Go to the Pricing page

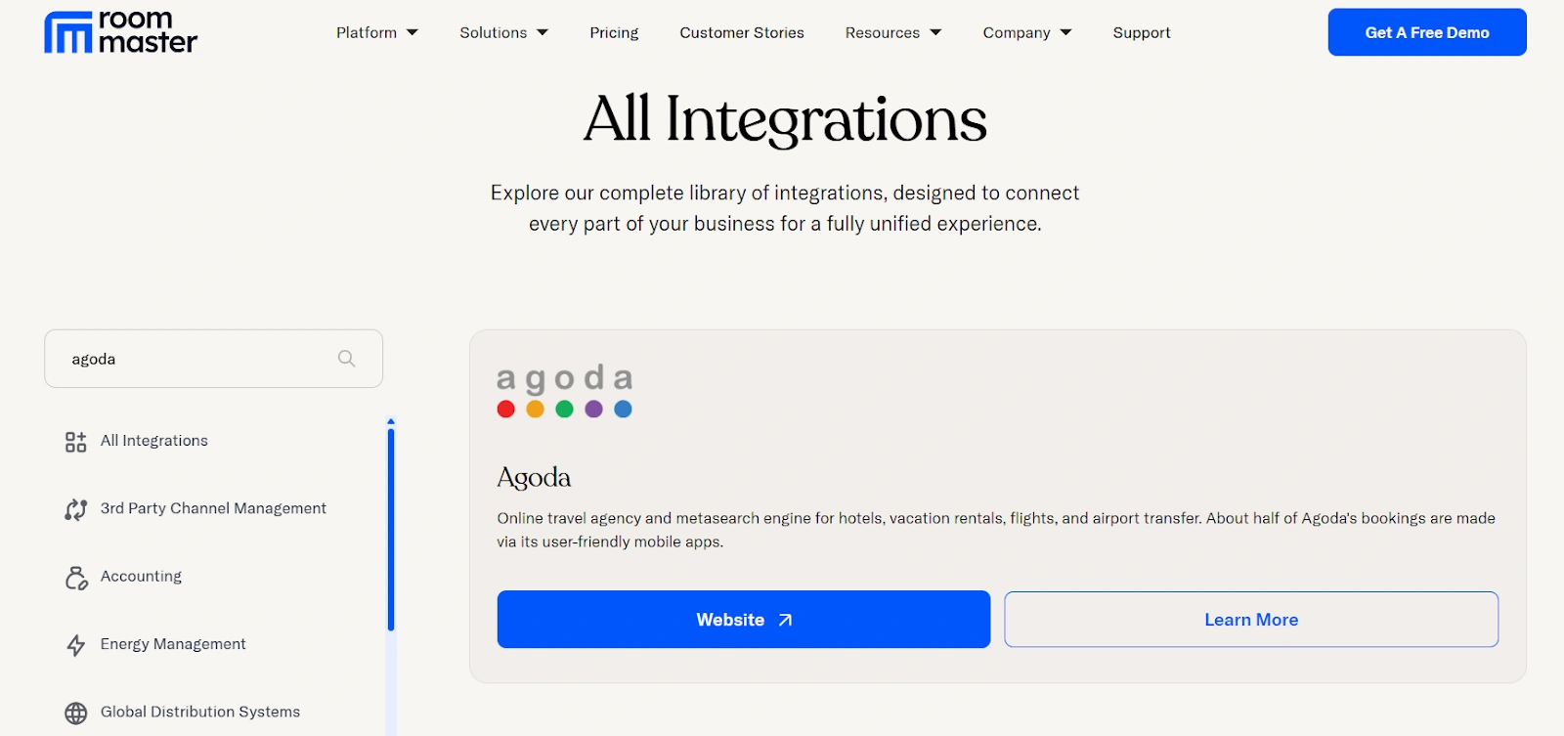point(614,32)
